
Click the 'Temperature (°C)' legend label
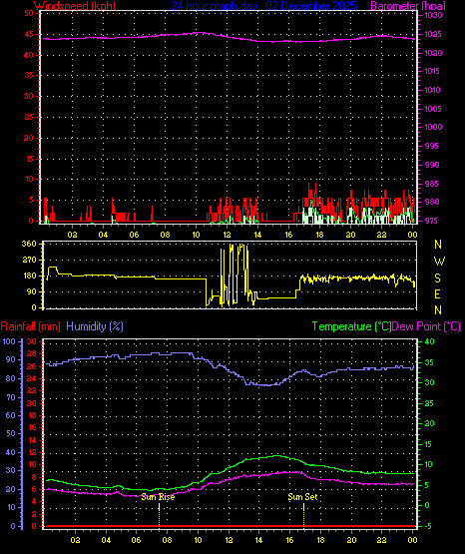[x=351, y=326]
